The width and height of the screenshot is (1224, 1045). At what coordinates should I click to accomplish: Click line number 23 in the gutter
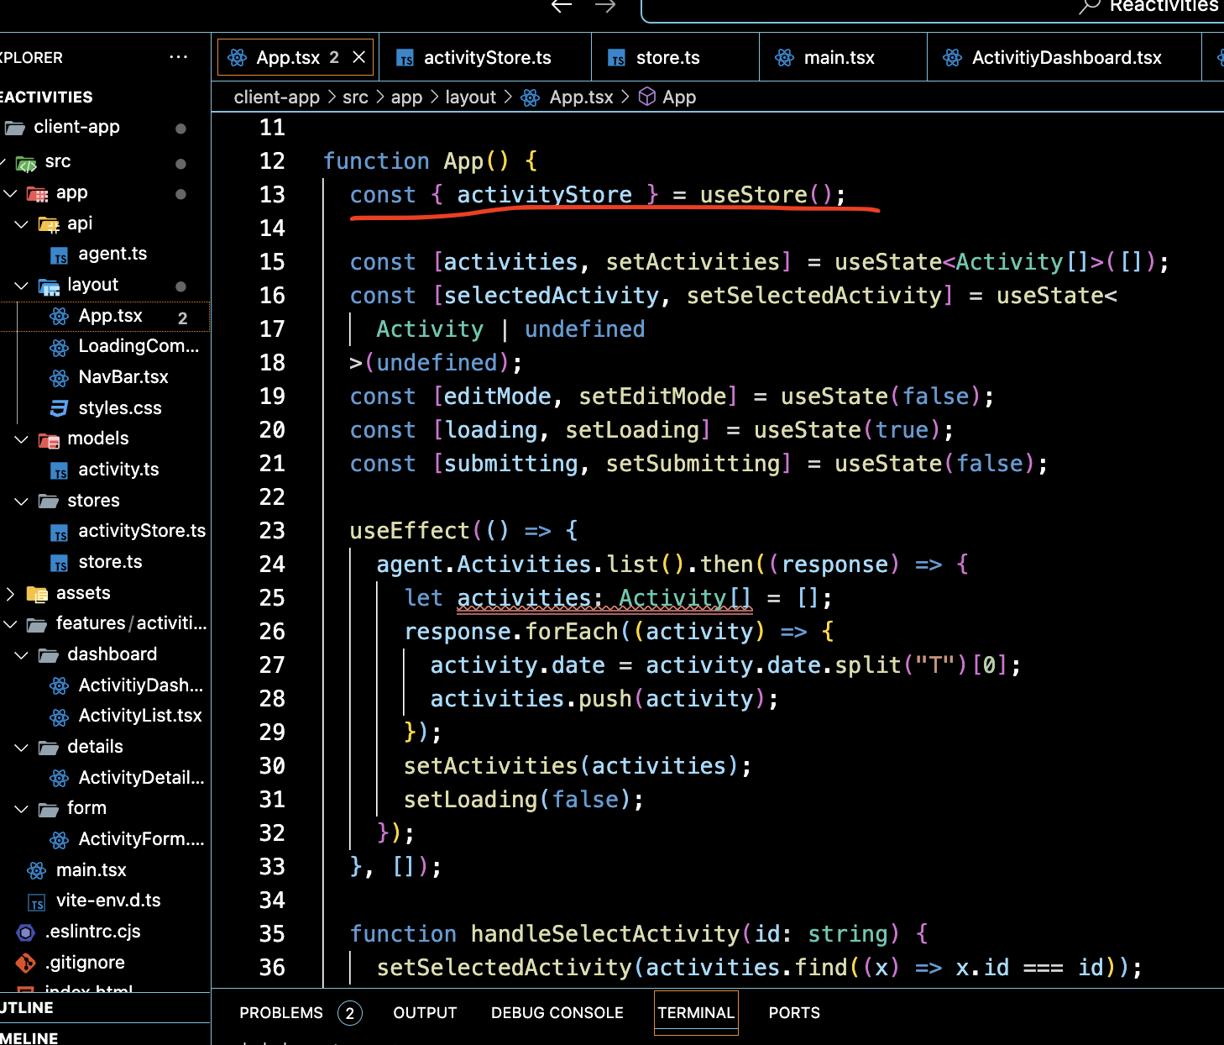[x=272, y=531]
